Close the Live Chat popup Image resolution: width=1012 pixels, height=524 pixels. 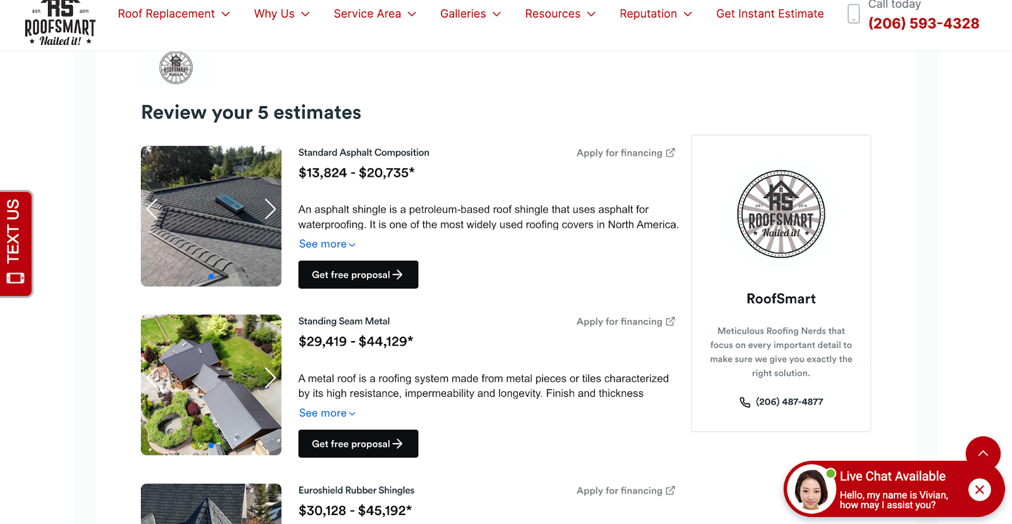[x=979, y=489]
